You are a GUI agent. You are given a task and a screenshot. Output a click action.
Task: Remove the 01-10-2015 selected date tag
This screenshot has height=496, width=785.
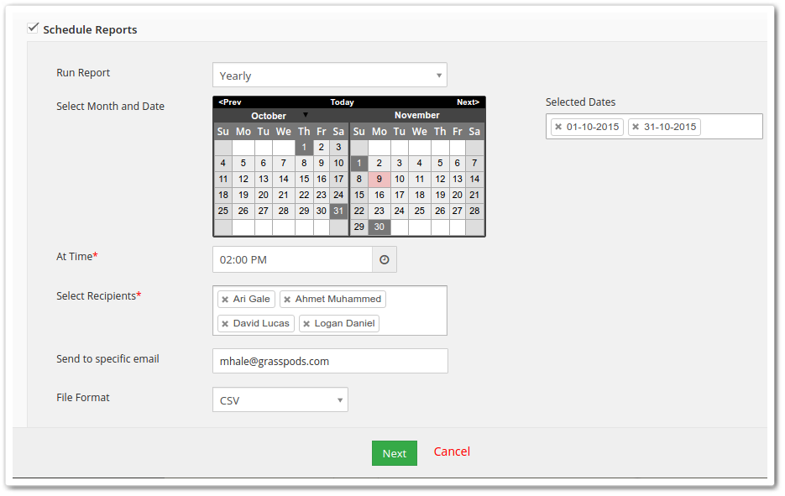pos(558,127)
